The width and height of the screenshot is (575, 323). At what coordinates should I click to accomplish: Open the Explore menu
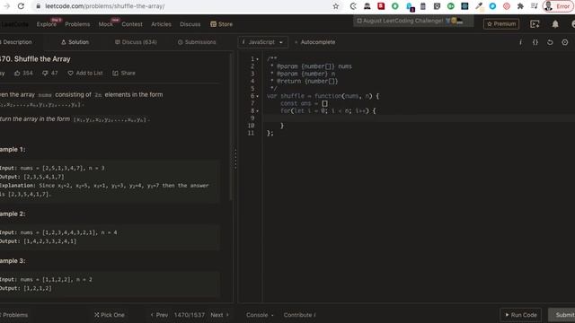pyautogui.click(x=47, y=24)
